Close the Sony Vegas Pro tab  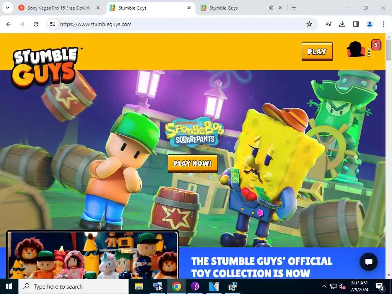(x=98, y=8)
